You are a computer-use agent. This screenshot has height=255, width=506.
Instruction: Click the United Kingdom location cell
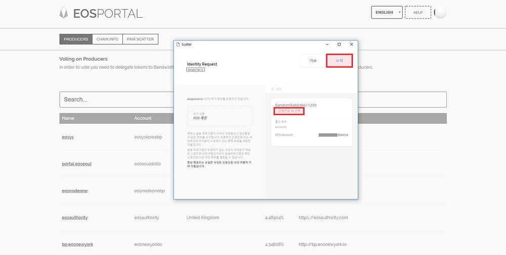click(203, 218)
